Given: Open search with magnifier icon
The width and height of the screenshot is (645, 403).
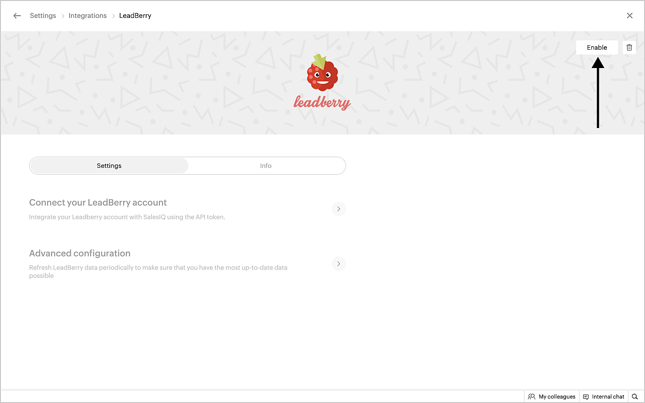Looking at the screenshot, I should (x=635, y=397).
